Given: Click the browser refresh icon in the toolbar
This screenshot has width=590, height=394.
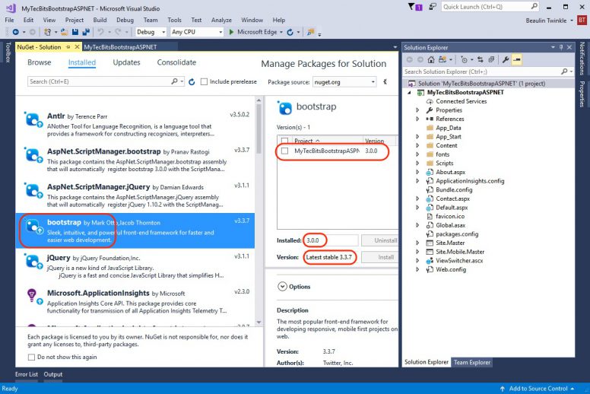Looking at the screenshot, I should coord(290,33).
